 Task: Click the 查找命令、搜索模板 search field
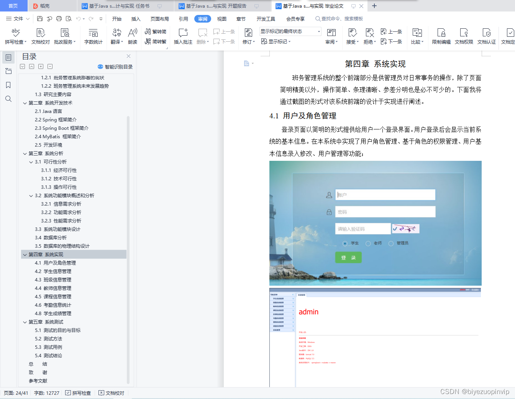click(339, 19)
